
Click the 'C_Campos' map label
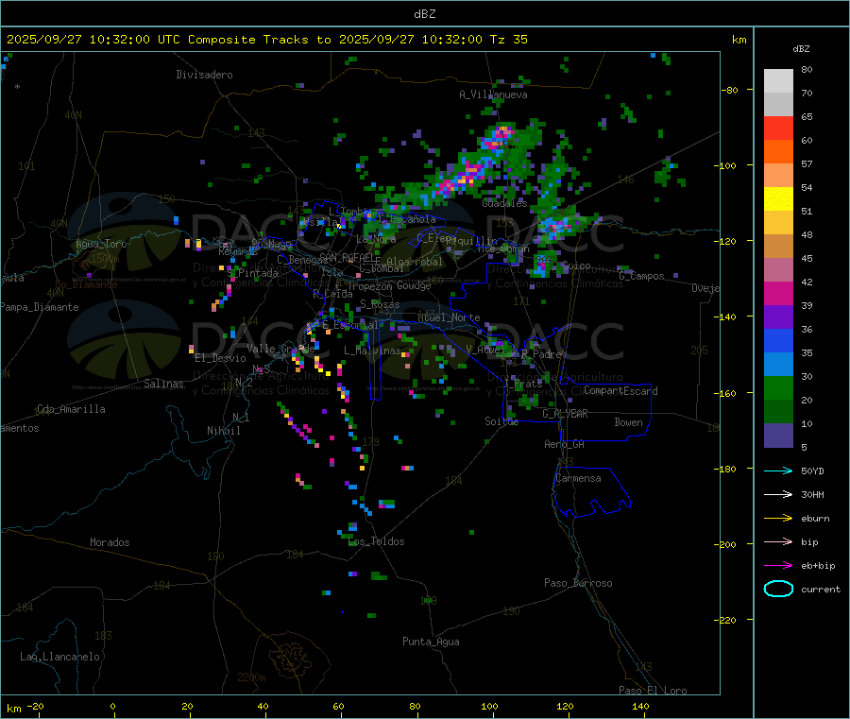point(642,276)
